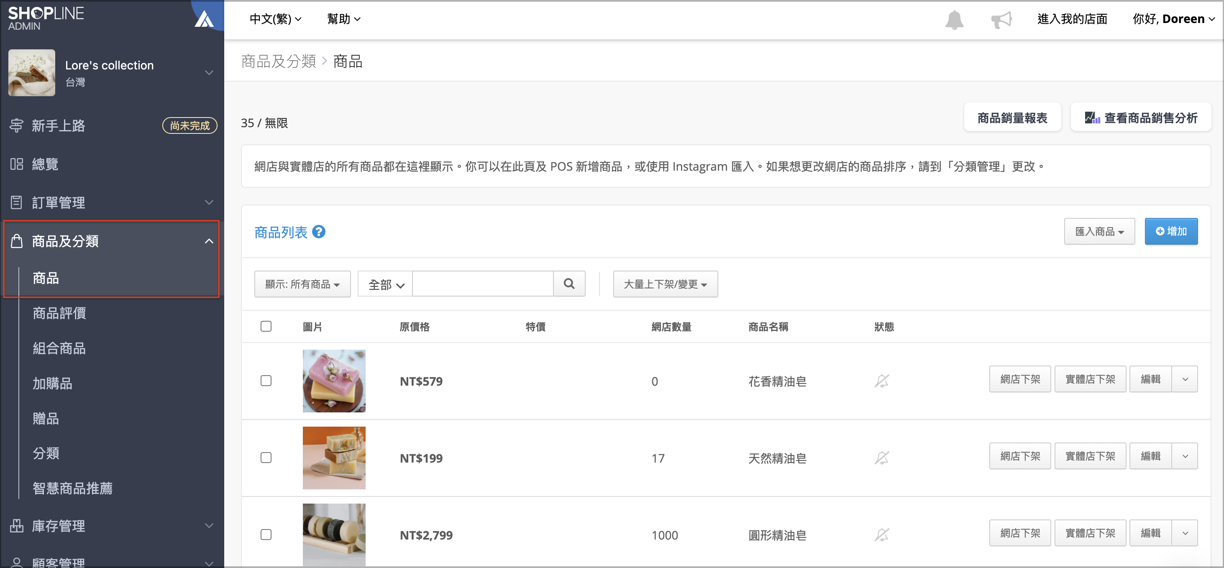Expand the 訂單管理 menu chevron
1224x568 pixels.
[x=209, y=202]
